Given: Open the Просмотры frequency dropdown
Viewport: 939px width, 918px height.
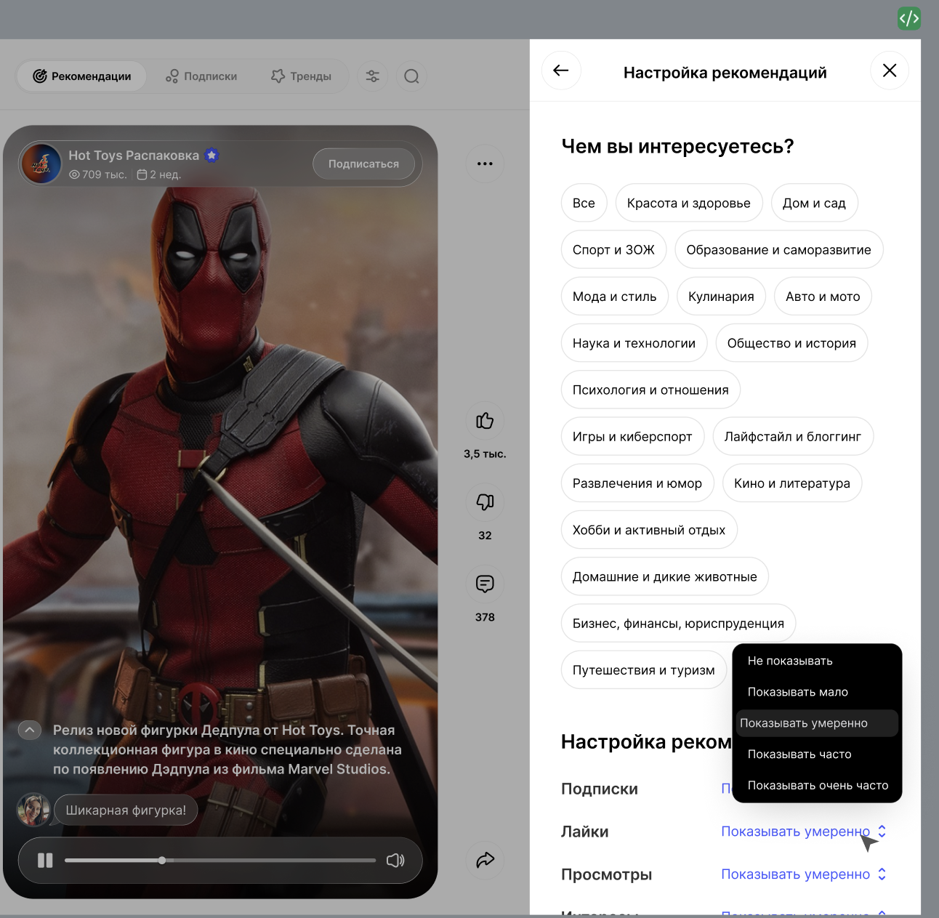Looking at the screenshot, I should click(x=804, y=874).
